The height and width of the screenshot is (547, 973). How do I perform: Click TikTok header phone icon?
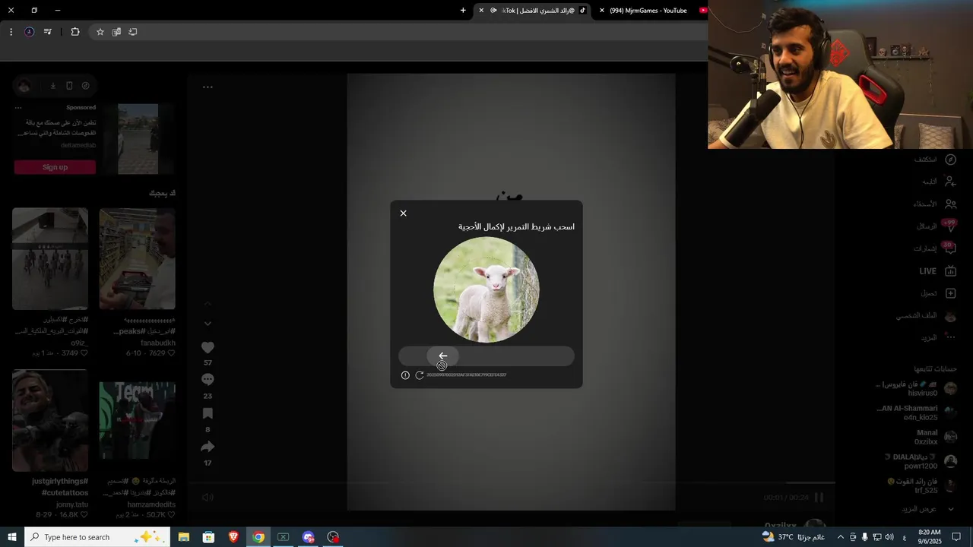(69, 86)
